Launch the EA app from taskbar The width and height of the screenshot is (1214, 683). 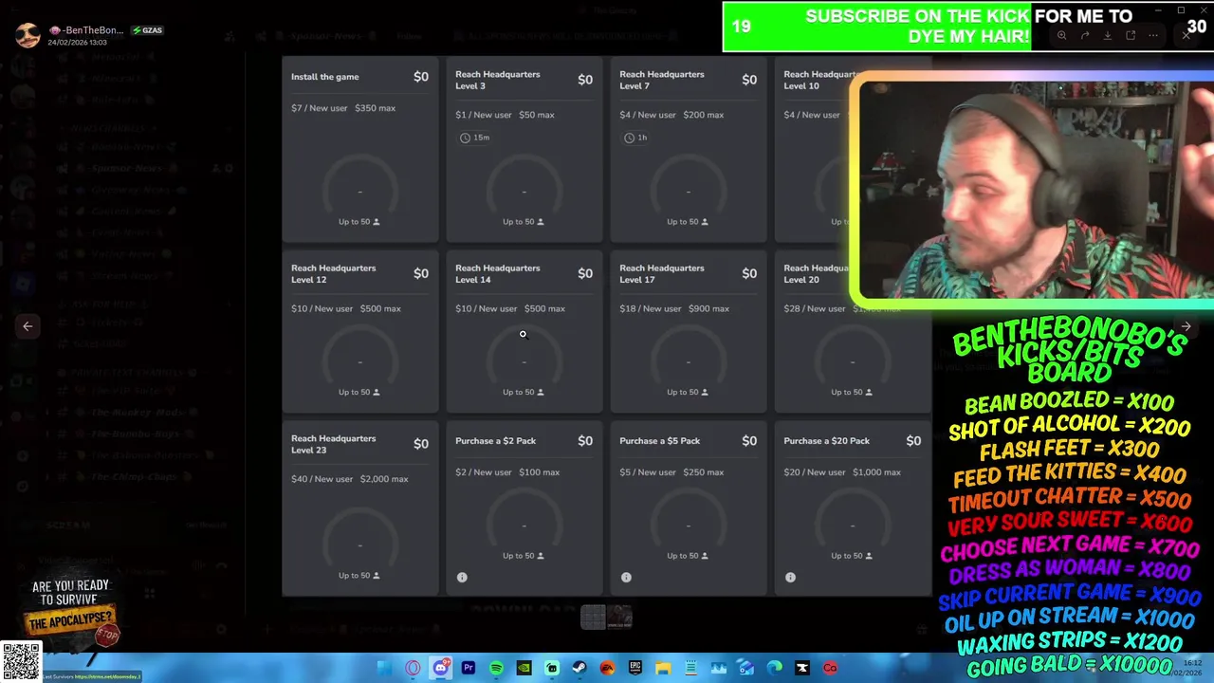point(607,668)
